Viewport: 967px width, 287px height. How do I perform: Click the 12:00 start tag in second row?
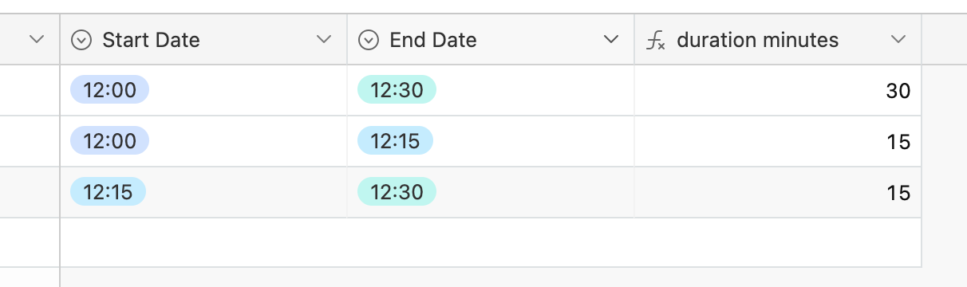click(109, 141)
